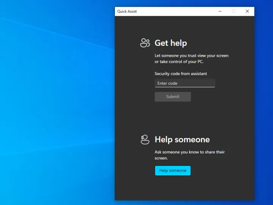Click the empty area between Submit and Help someone heading
Image resolution: width=273 pixels, height=205 pixels.
(184, 117)
